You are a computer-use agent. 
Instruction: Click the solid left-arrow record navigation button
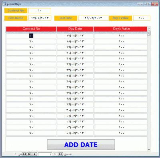click(x=35, y=154)
